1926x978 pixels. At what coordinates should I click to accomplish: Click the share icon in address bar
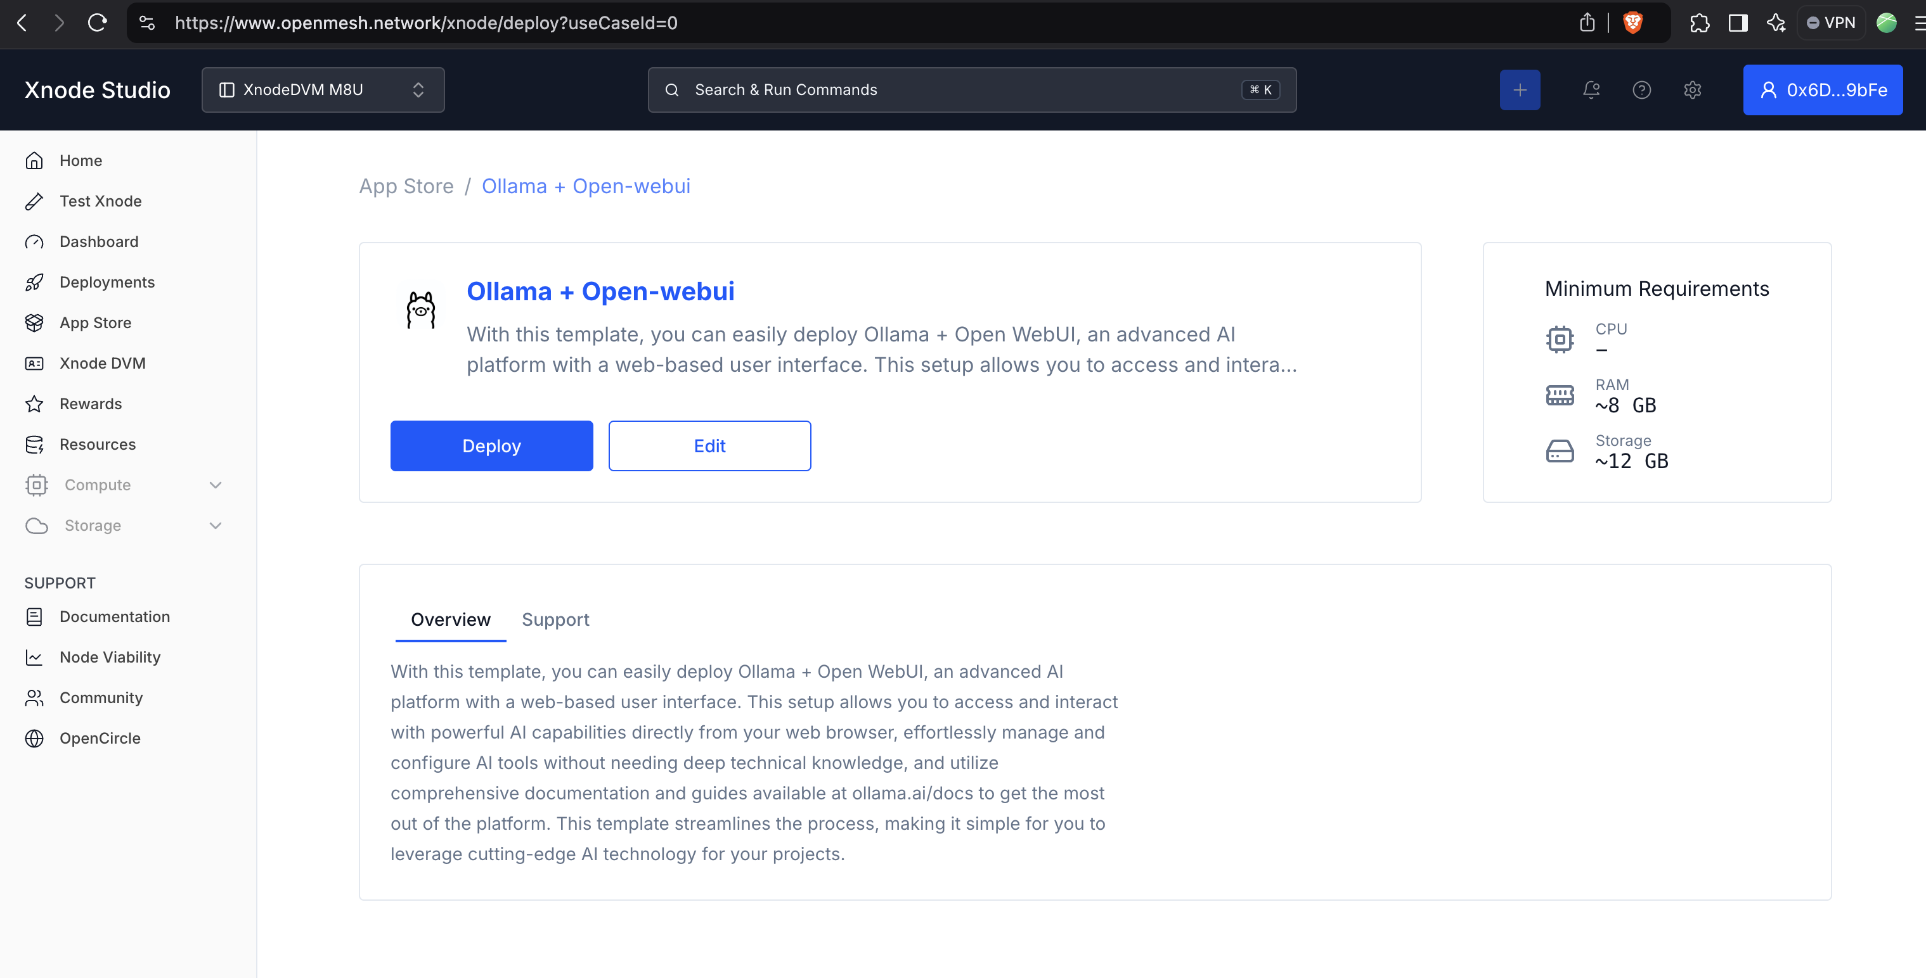[1587, 22]
